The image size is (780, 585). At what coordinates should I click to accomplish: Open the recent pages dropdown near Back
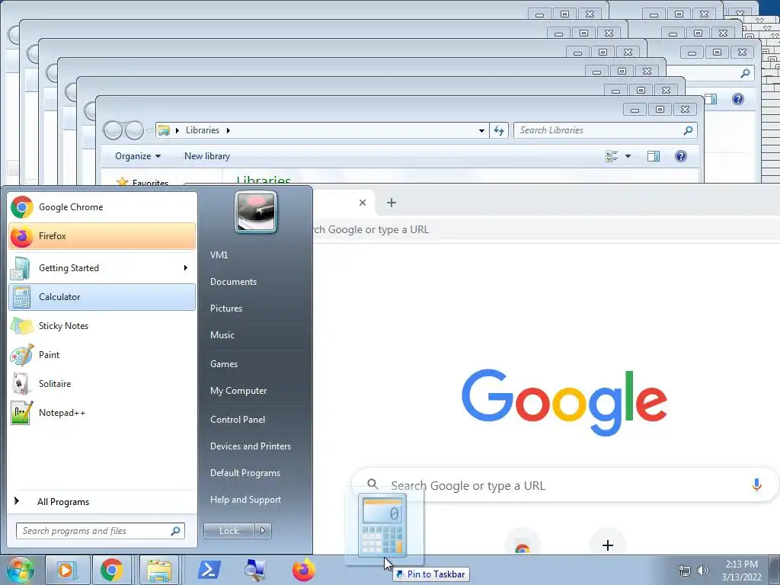pyautogui.click(x=149, y=131)
